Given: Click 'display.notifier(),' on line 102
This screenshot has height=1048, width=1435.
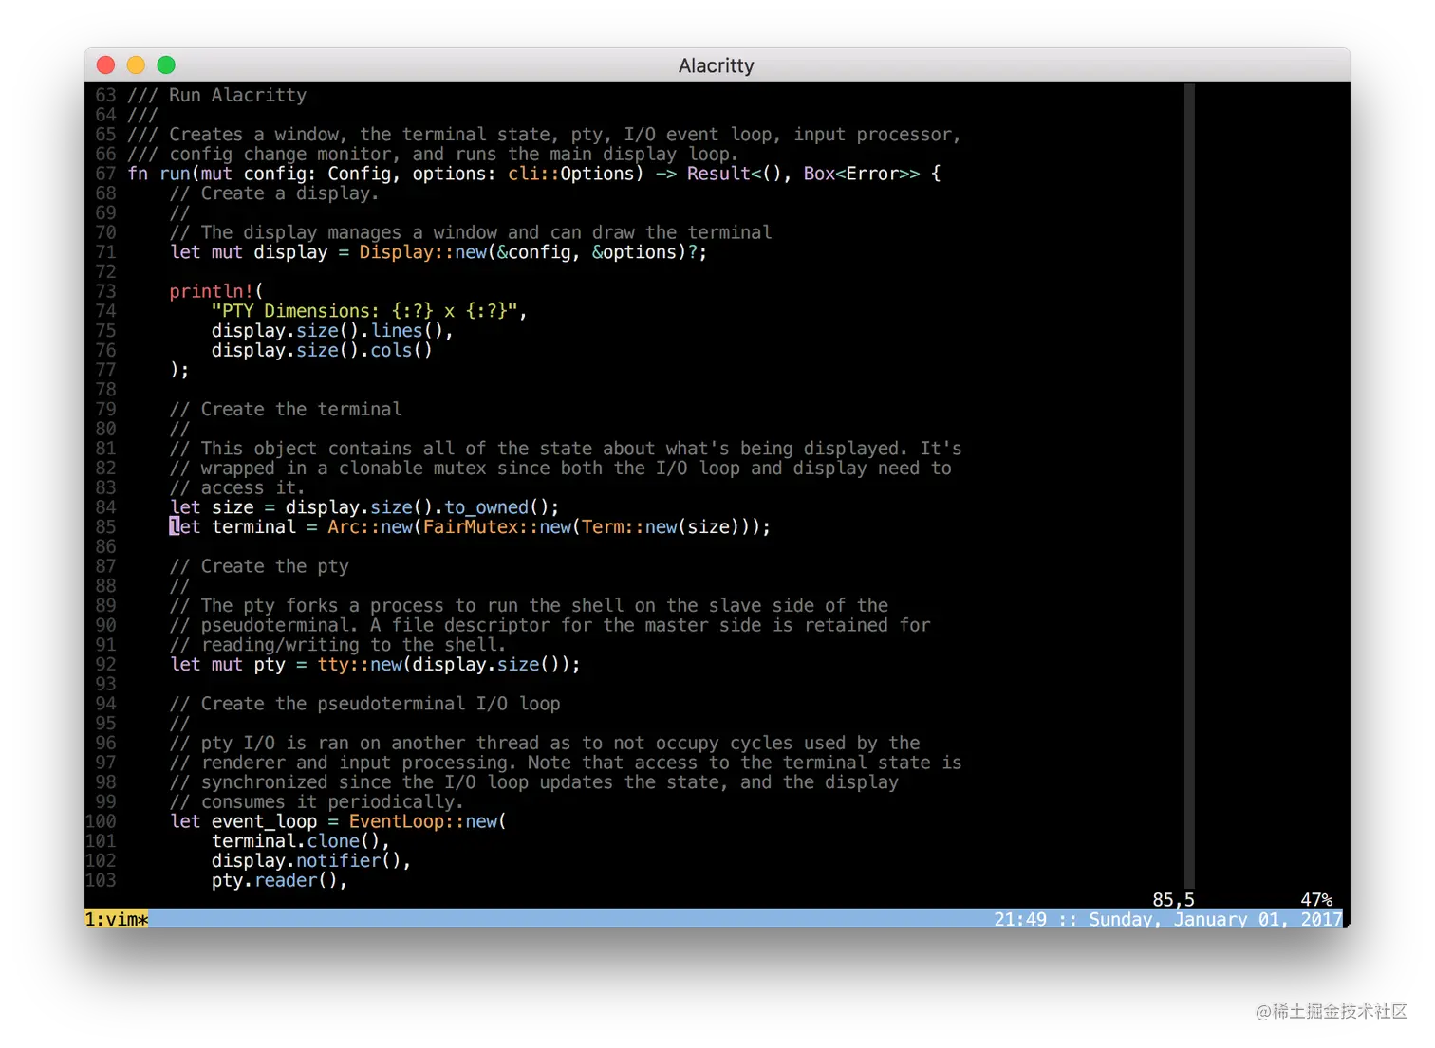Looking at the screenshot, I should (311, 860).
